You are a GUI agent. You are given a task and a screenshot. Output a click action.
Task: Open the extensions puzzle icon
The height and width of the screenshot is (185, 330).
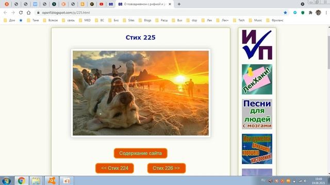[310, 12]
